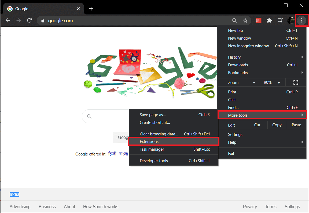Image resolution: width=309 pixels, height=213 pixels.
Task: Click the back navigation arrow
Action: pos(8,20)
